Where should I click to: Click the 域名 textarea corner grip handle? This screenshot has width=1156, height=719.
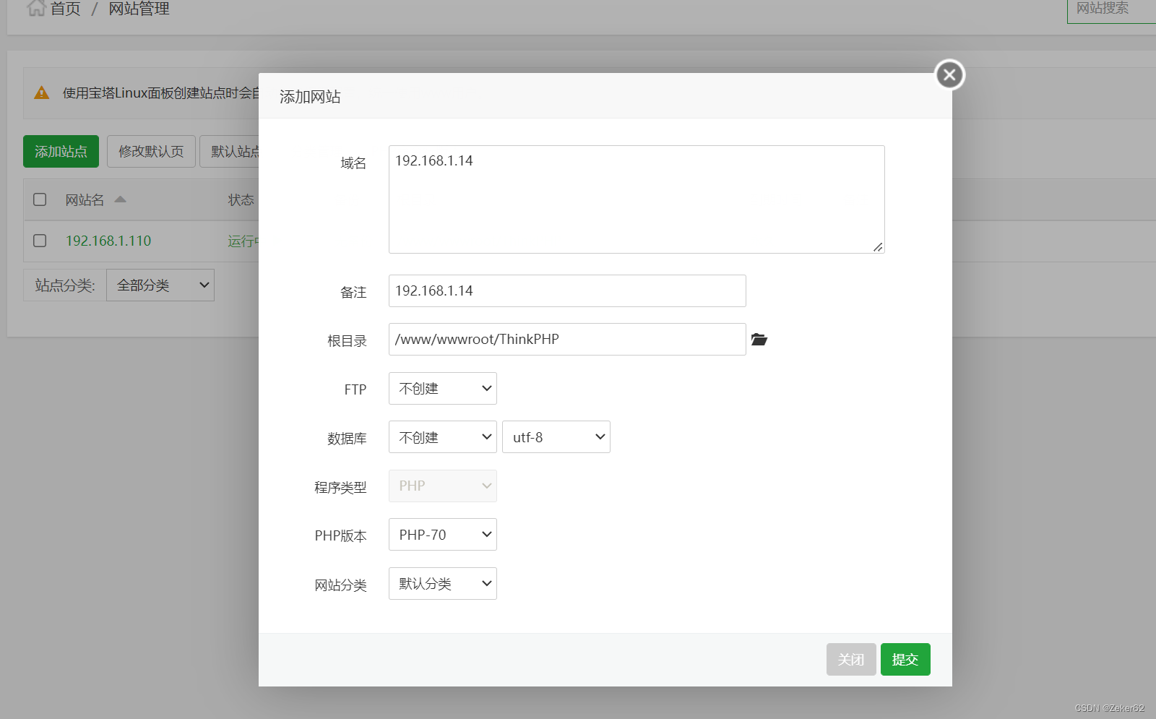(878, 247)
